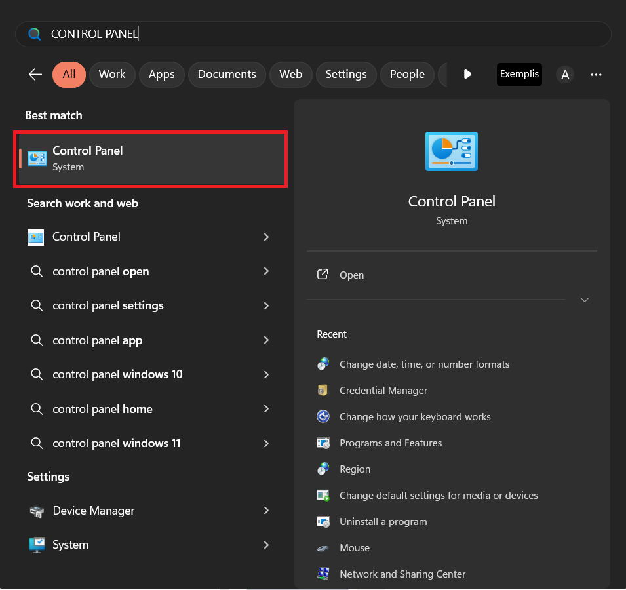
Task: Click the Mouse icon in Recent list
Action: [x=323, y=549]
